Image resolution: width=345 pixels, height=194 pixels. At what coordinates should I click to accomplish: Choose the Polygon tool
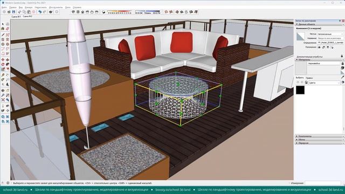coord(8,44)
